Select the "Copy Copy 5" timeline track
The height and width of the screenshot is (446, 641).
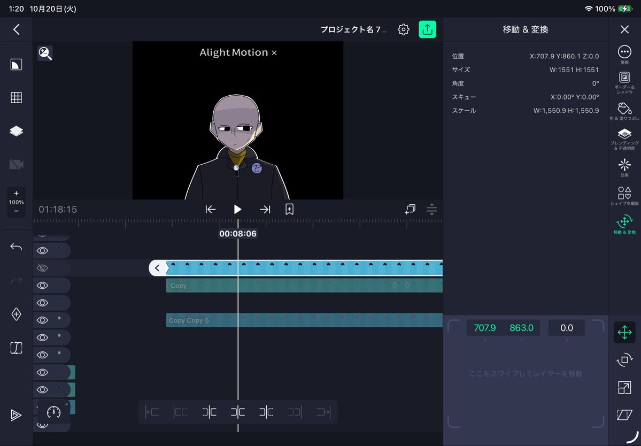coord(304,320)
